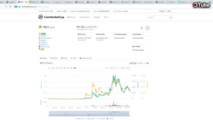Open the chart fullscreen icon
Viewport: 213px width, 120px height.
pyautogui.click(x=145, y=63)
